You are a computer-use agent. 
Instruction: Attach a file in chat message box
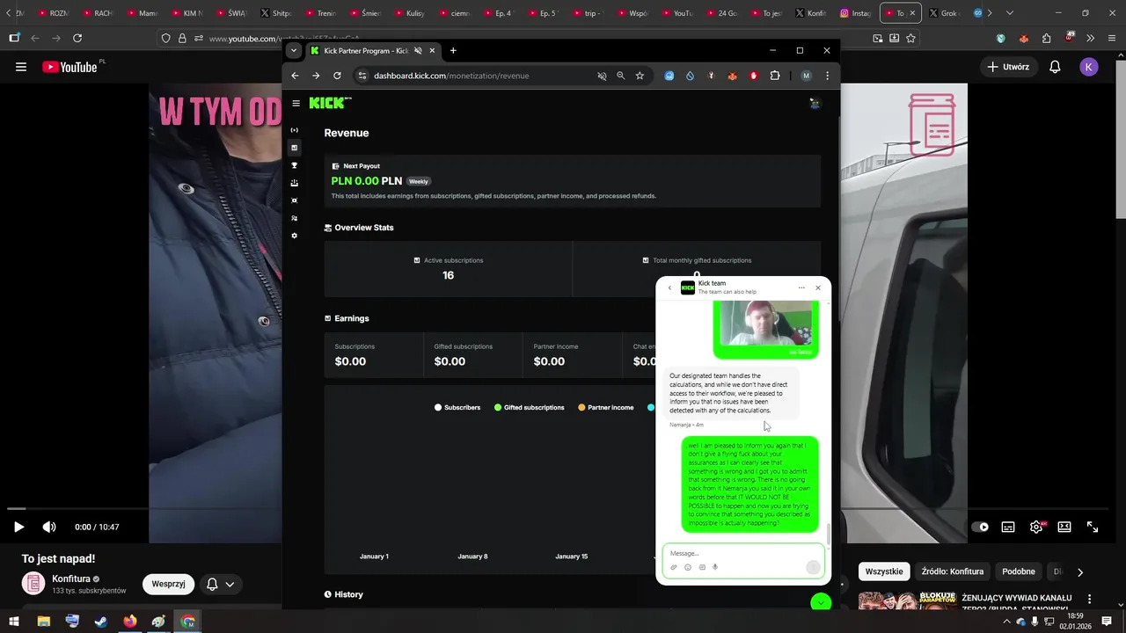tap(674, 567)
